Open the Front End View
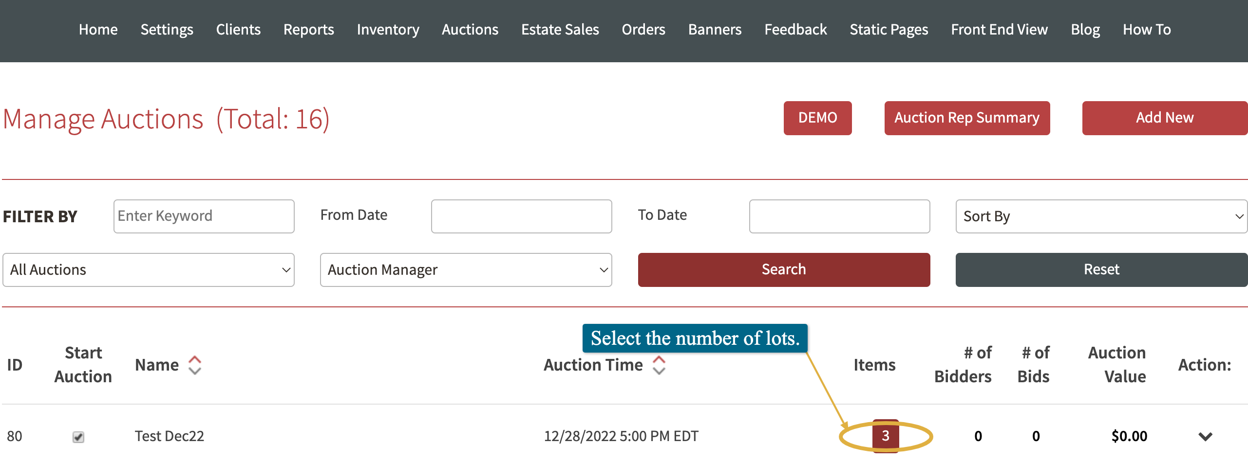This screenshot has height=462, width=1248. click(x=999, y=29)
